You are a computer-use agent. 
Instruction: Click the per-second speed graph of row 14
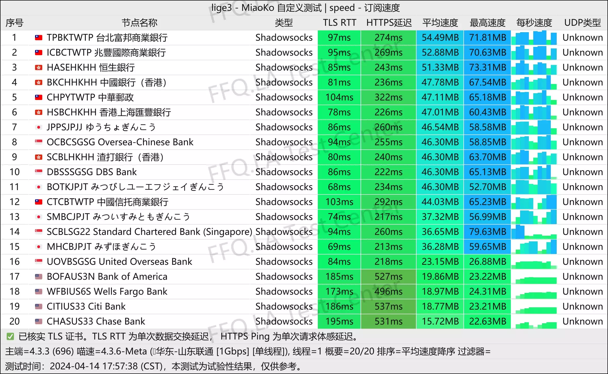pos(534,232)
